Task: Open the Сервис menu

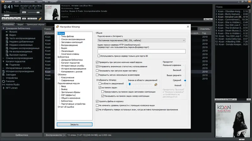Action: point(40,2)
